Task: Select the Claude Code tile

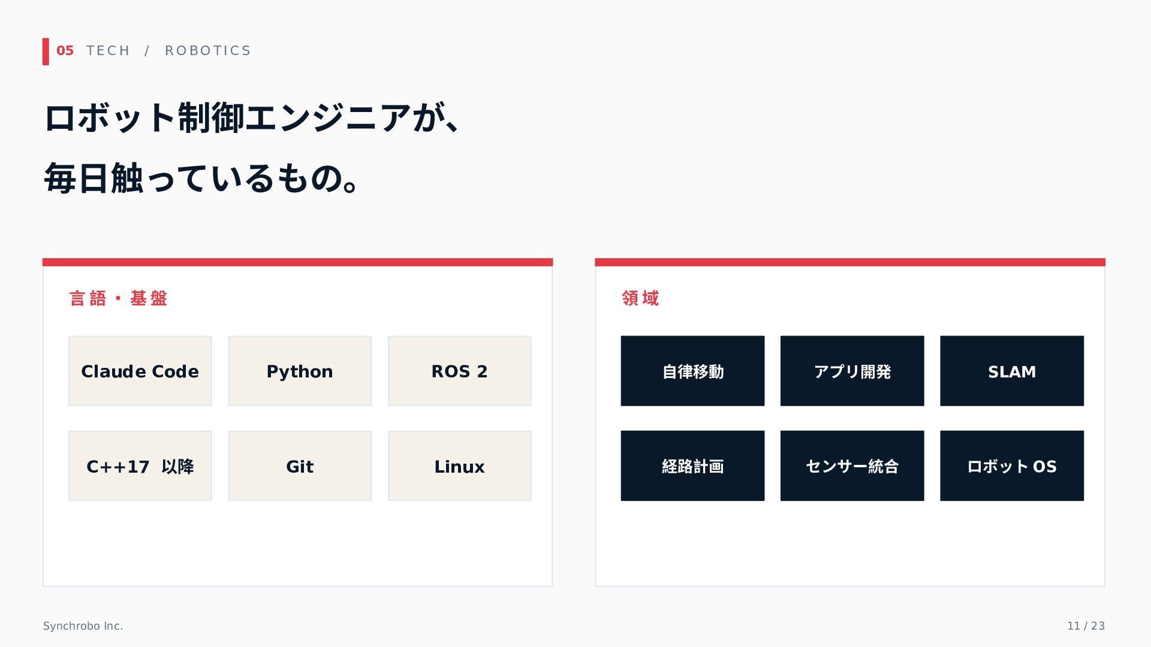Action: (140, 371)
